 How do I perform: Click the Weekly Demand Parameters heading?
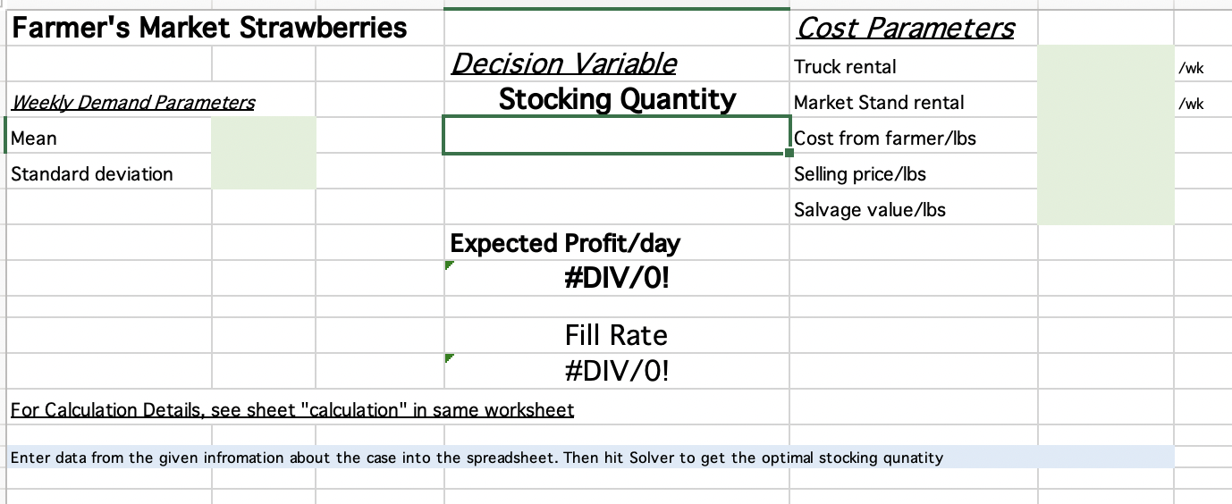(133, 102)
